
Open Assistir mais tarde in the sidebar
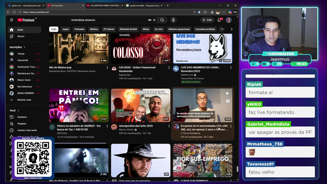coord(24,130)
